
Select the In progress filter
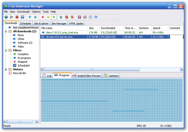point(24,58)
